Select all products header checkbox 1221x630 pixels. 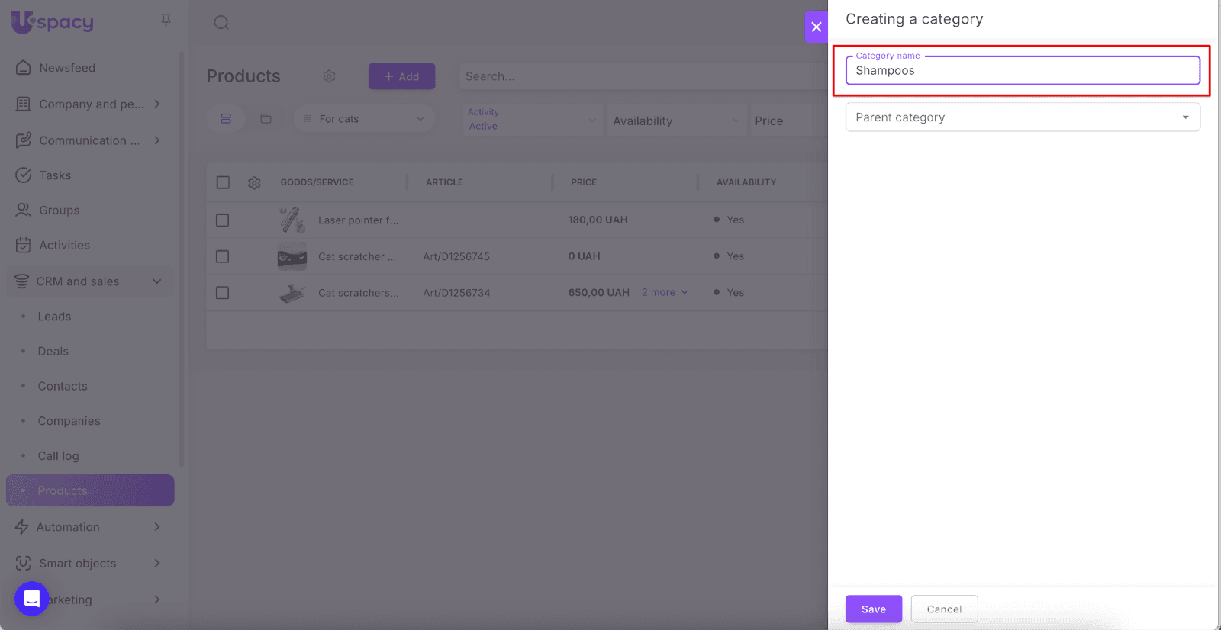(x=223, y=182)
